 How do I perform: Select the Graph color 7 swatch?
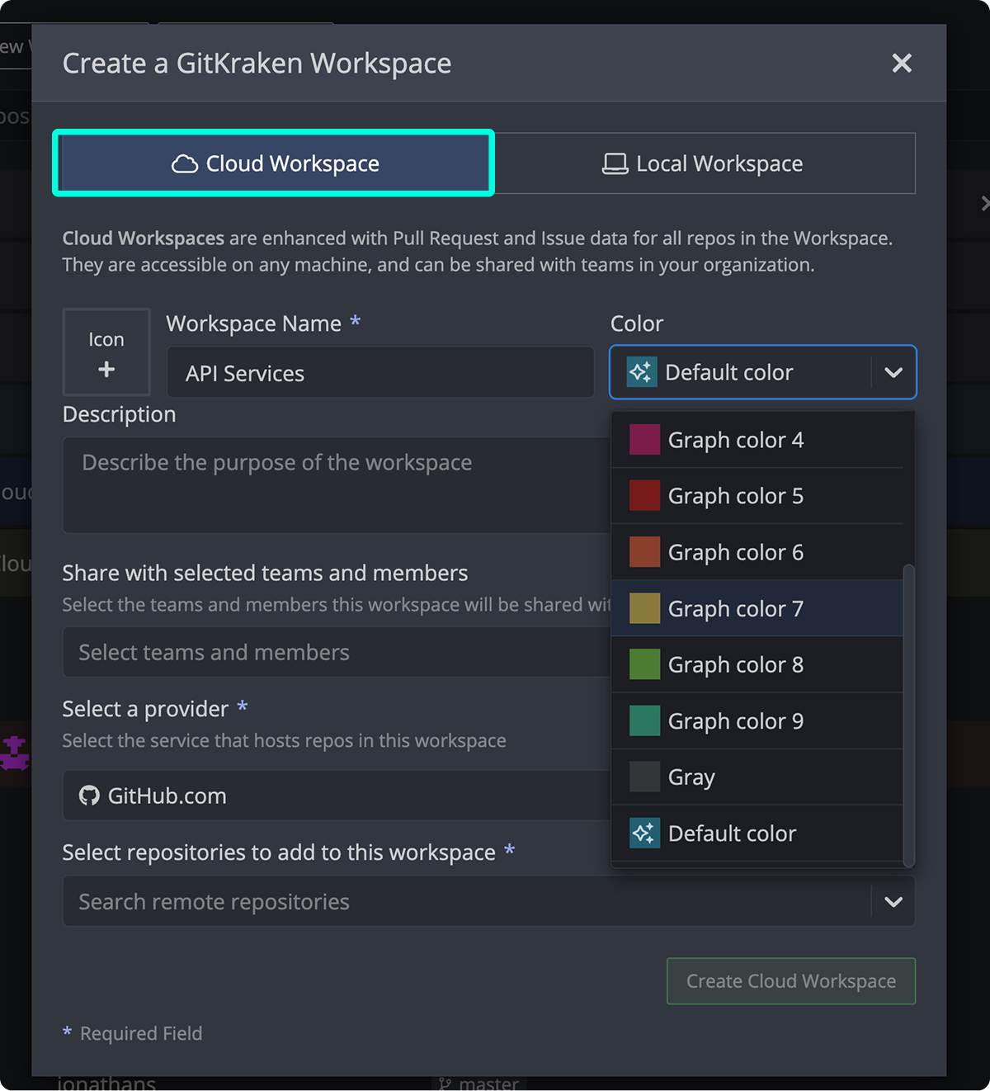pyautogui.click(x=736, y=608)
